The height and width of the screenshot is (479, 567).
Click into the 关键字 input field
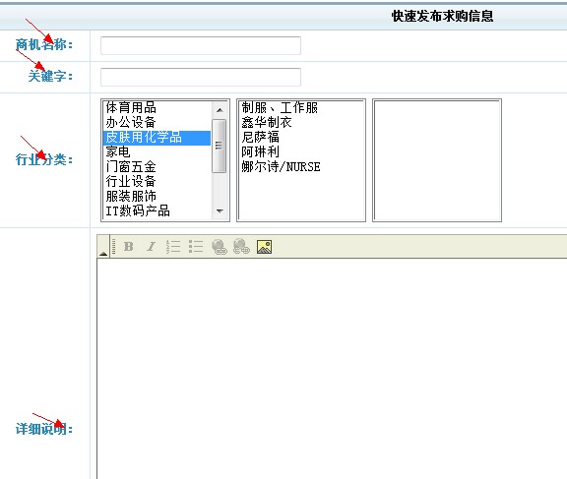(x=201, y=77)
